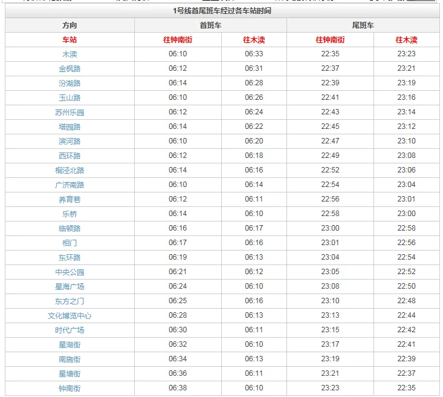443x397 pixels.
Task: Open the 星海广场 station link
Action: coord(70,286)
